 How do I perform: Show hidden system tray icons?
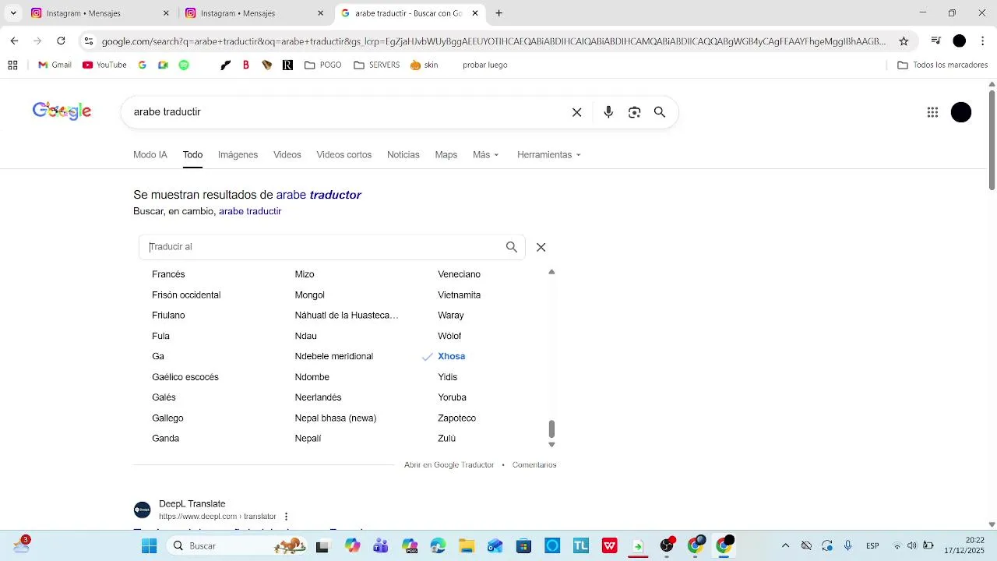pyautogui.click(x=785, y=545)
